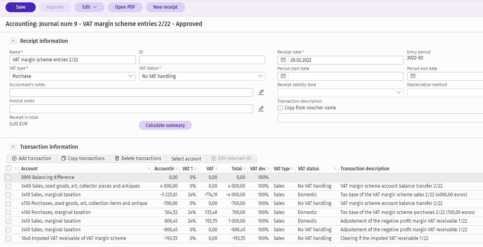Click the empty ID input field
The width and height of the screenshot is (483, 247).
pyautogui.click(x=202, y=60)
